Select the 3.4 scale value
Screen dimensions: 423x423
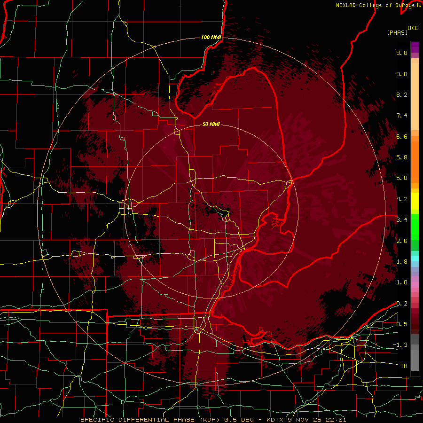(x=402, y=220)
